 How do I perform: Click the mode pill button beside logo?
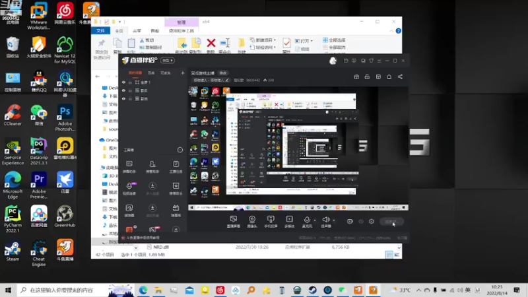click(168, 60)
